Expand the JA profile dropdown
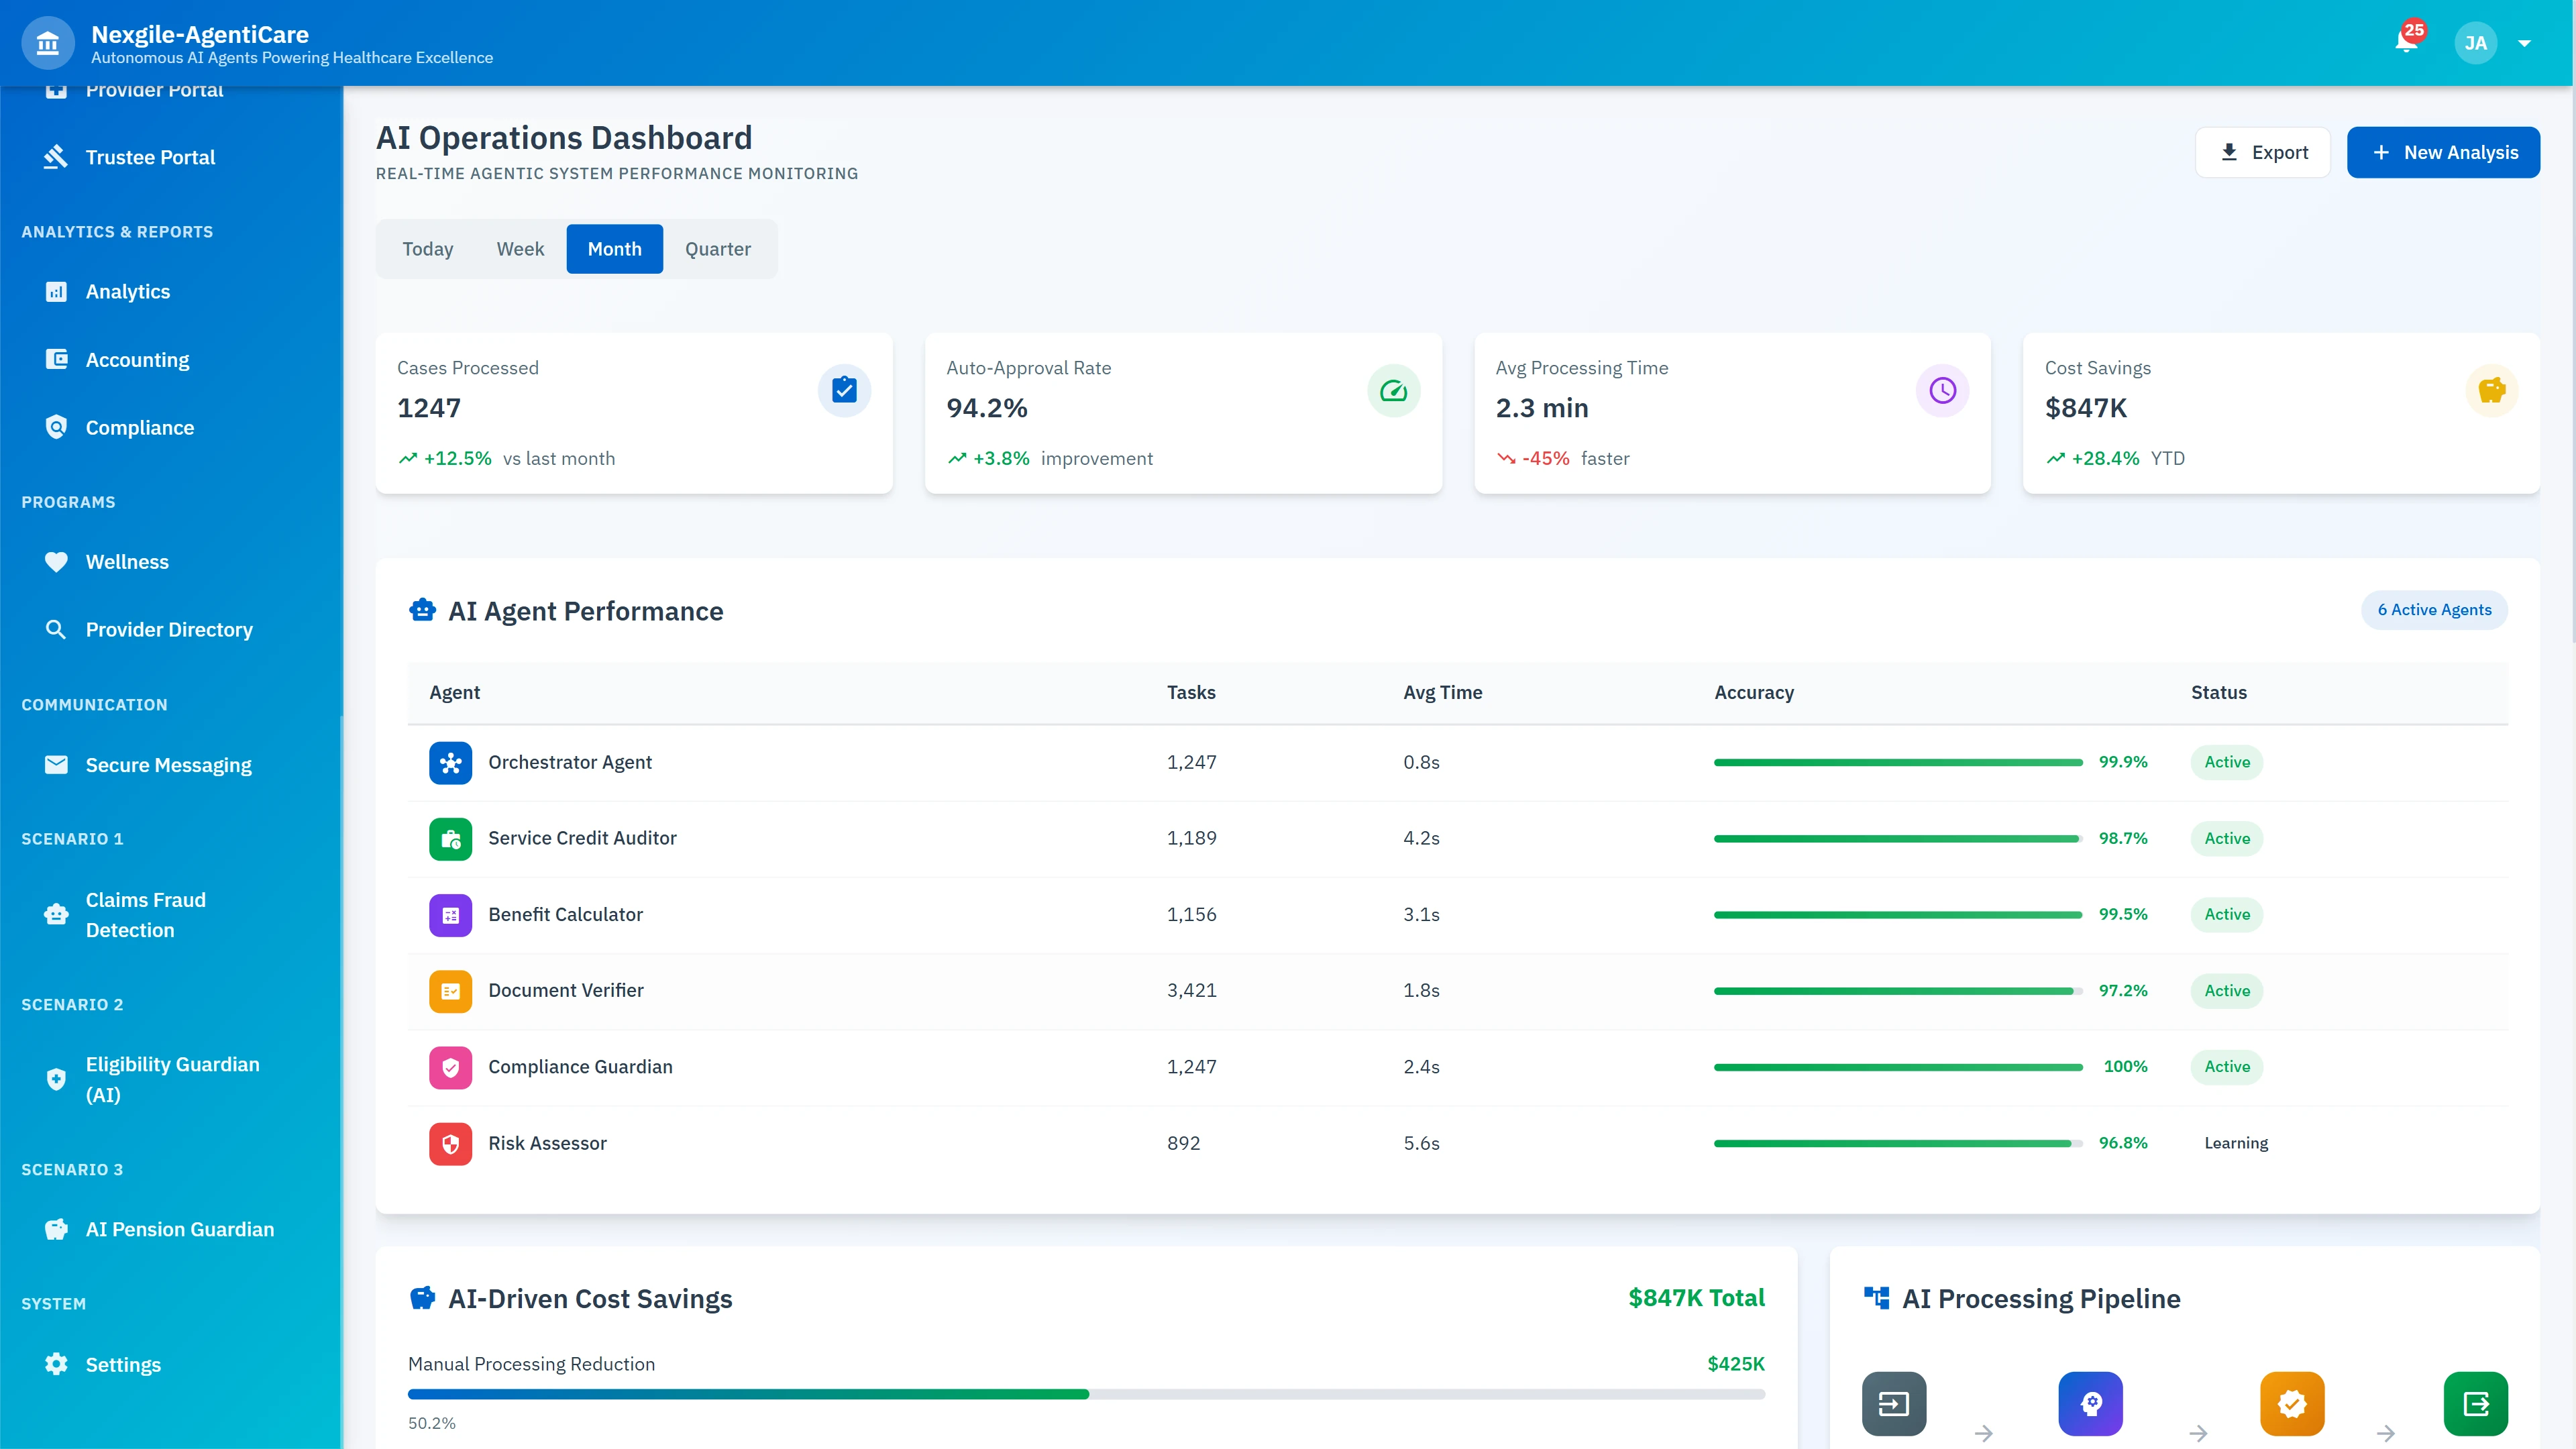The height and width of the screenshot is (1449, 2576). [x=2496, y=42]
